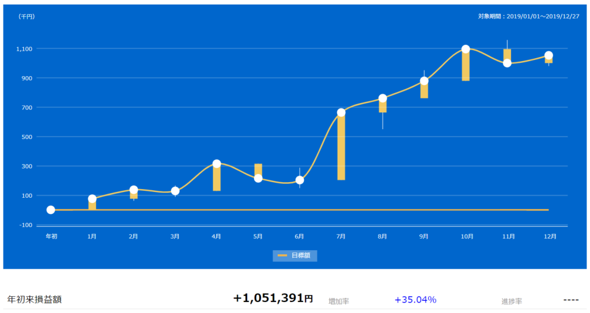Click the -100 y-axis label
This screenshot has width=590, height=313.
tap(25, 225)
